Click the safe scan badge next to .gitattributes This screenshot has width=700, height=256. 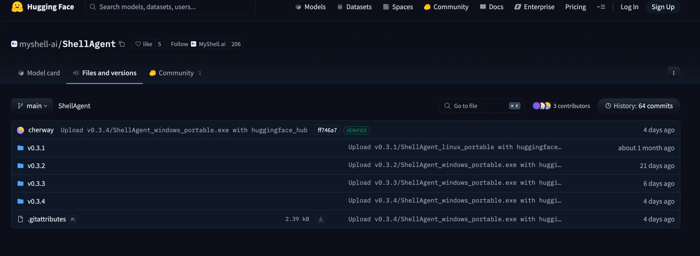coord(73,219)
